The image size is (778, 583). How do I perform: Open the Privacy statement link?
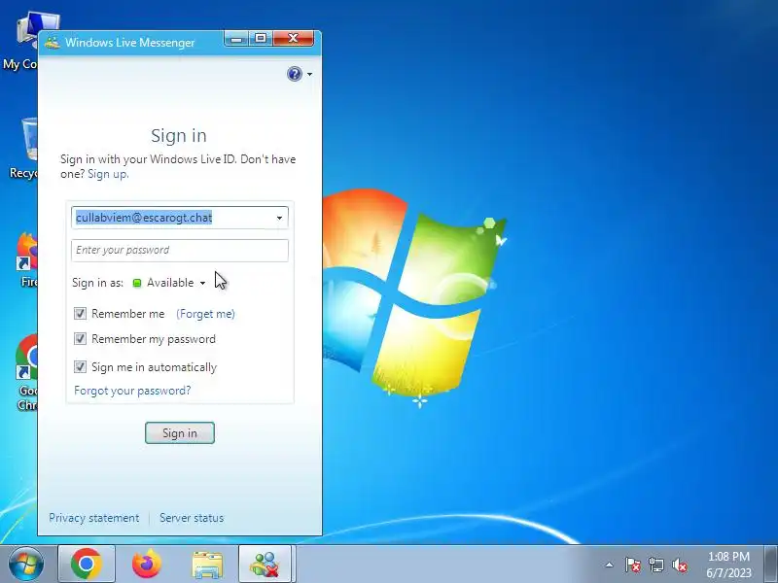point(93,518)
